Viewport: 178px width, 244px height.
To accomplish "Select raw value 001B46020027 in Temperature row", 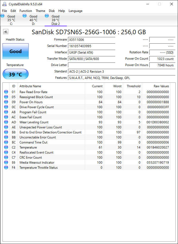I will coord(158,147).
